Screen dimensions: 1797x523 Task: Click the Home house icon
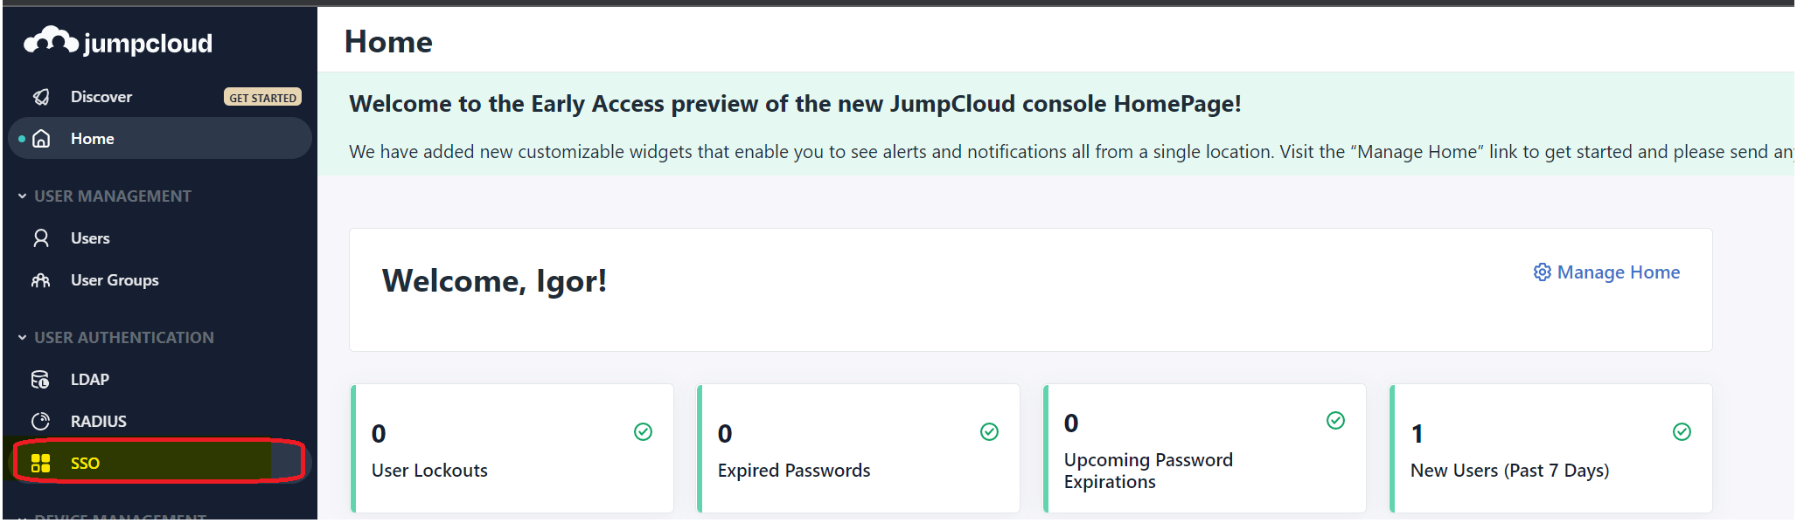click(x=41, y=139)
